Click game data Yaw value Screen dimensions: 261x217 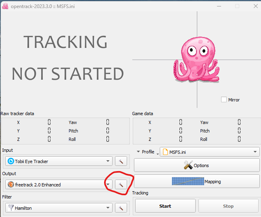[239, 122]
